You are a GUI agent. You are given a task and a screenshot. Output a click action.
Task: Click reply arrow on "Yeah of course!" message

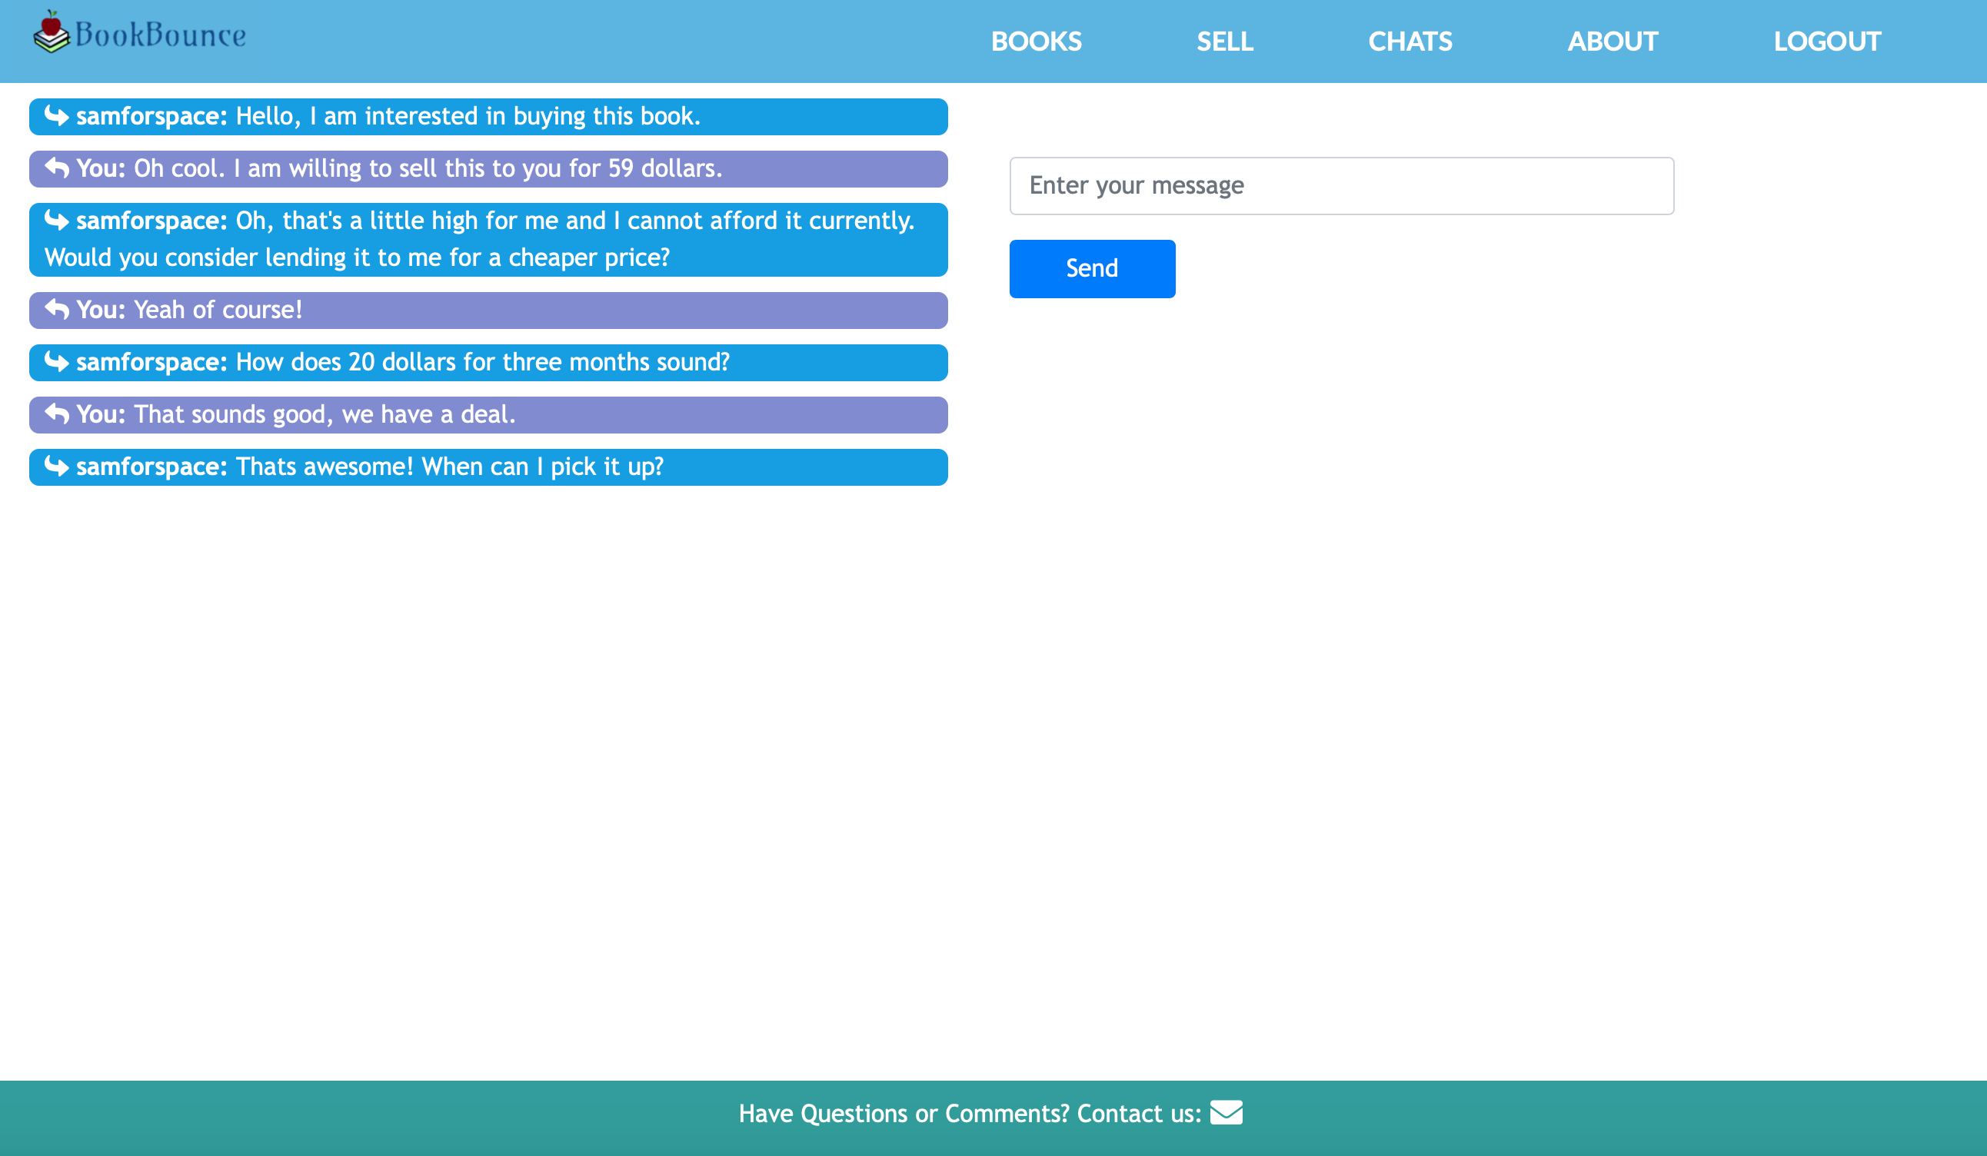pos(57,309)
